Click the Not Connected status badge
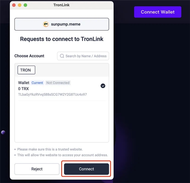The image size is (190, 183). [x=58, y=83]
